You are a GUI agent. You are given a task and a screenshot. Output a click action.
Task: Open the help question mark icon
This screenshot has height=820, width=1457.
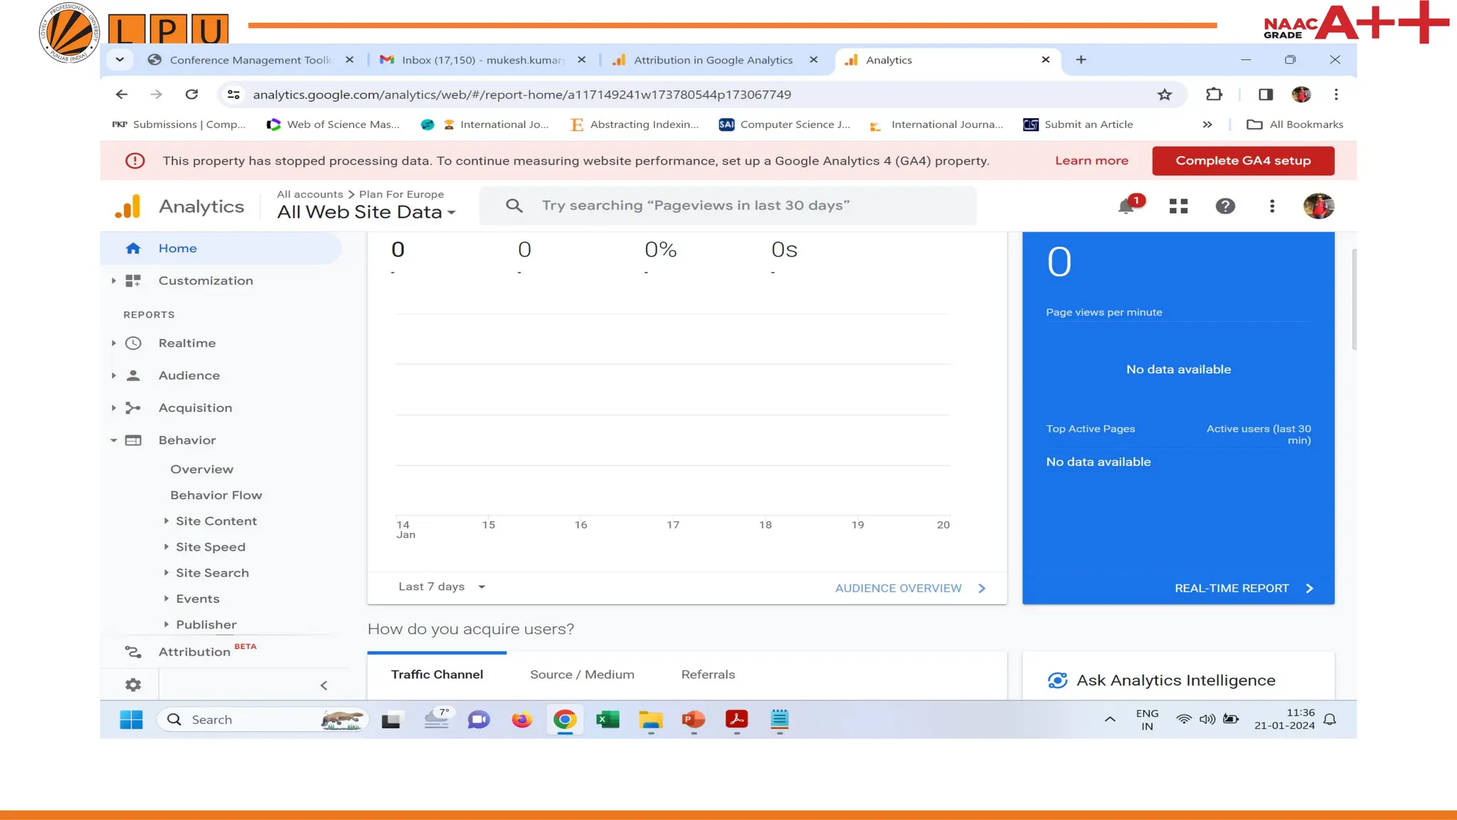tap(1224, 206)
